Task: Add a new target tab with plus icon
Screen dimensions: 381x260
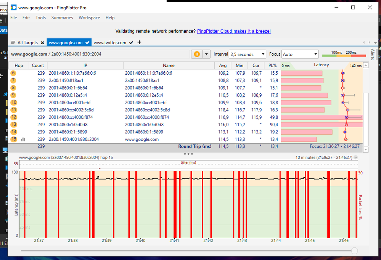Action: click(139, 42)
